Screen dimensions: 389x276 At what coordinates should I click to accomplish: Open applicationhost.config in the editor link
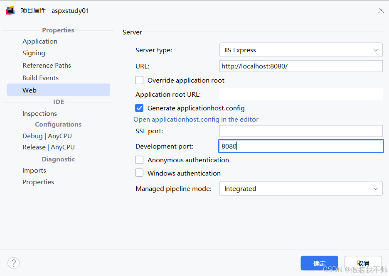pos(196,120)
